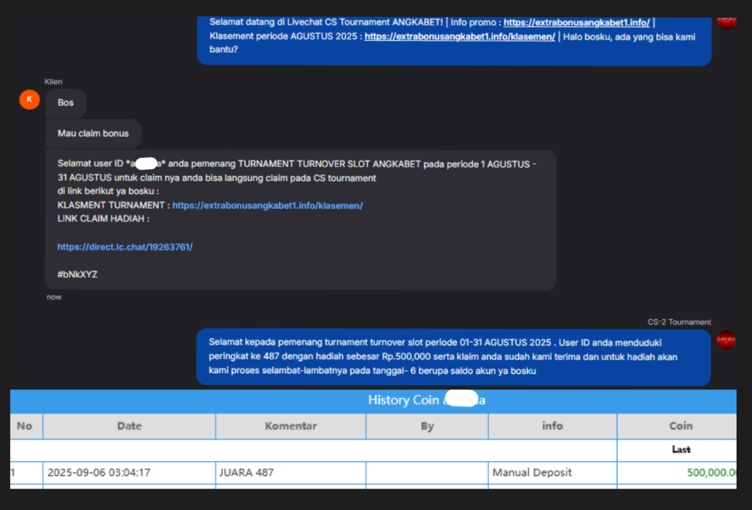Select the green 500,000 coin amount
This screenshot has width=752, height=510.
point(712,473)
